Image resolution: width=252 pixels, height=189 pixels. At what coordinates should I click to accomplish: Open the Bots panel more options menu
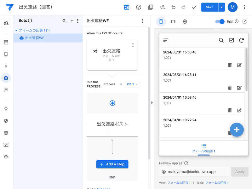[78, 21]
